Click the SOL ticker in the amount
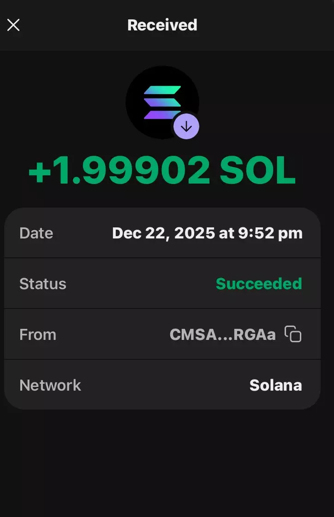 [257, 171]
